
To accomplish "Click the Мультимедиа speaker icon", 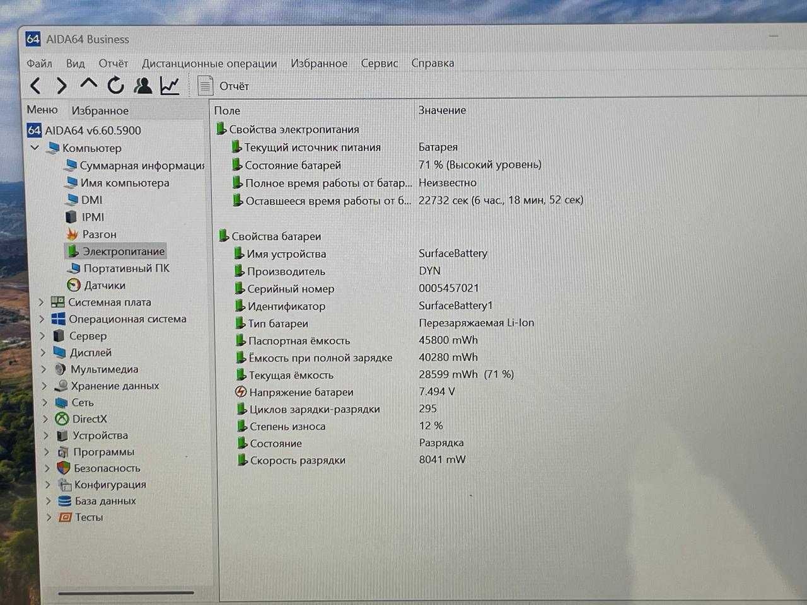I will click(61, 369).
